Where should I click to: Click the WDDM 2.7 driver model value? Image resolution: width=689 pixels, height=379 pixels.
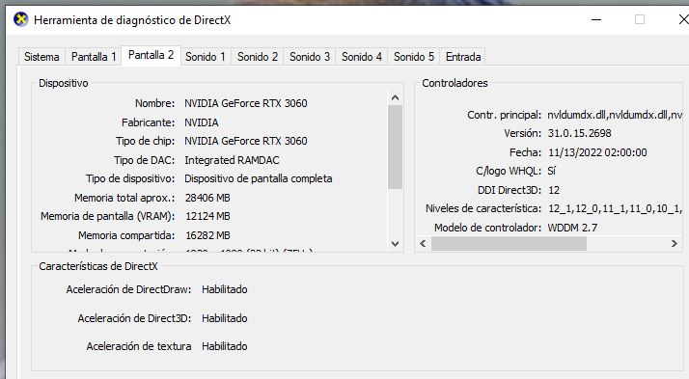tap(572, 228)
